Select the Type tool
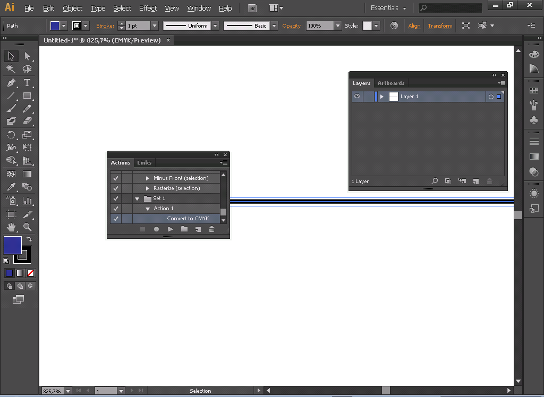Image resolution: width=544 pixels, height=397 pixels. pyautogui.click(x=27, y=82)
